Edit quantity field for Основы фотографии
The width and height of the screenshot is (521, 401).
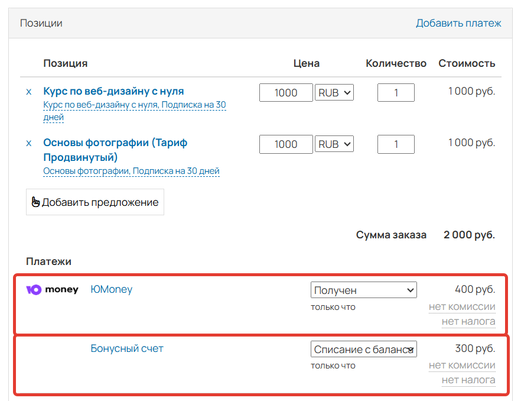[x=396, y=144]
